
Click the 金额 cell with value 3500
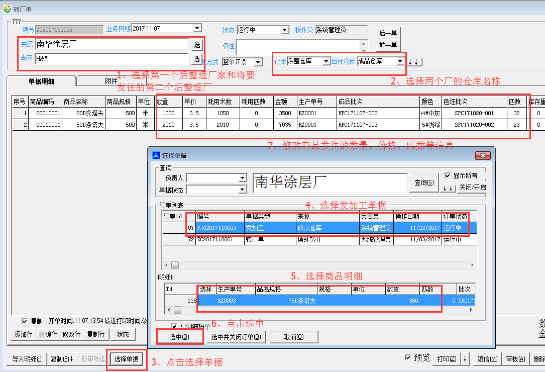(285, 113)
